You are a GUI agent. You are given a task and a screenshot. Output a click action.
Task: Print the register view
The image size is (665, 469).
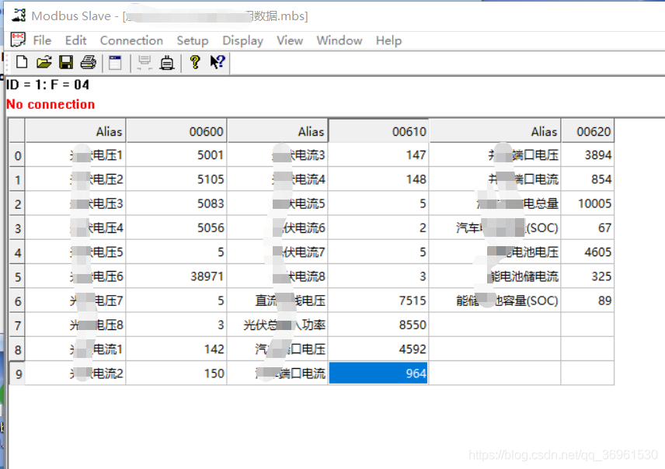(x=88, y=63)
